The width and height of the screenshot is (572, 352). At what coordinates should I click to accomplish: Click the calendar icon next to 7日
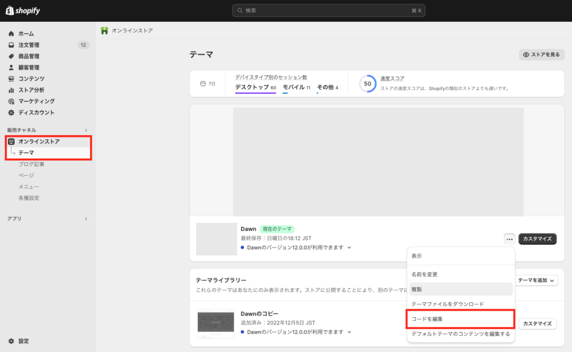point(203,84)
